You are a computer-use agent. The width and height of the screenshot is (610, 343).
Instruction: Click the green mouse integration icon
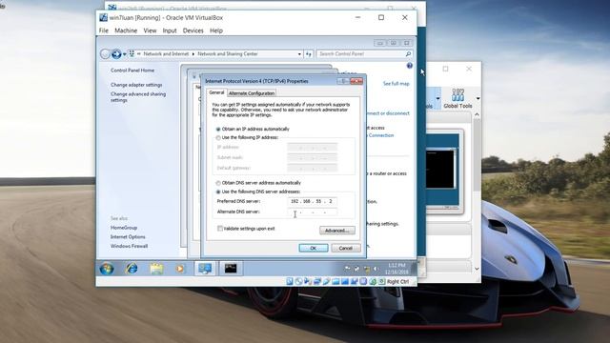point(373,281)
